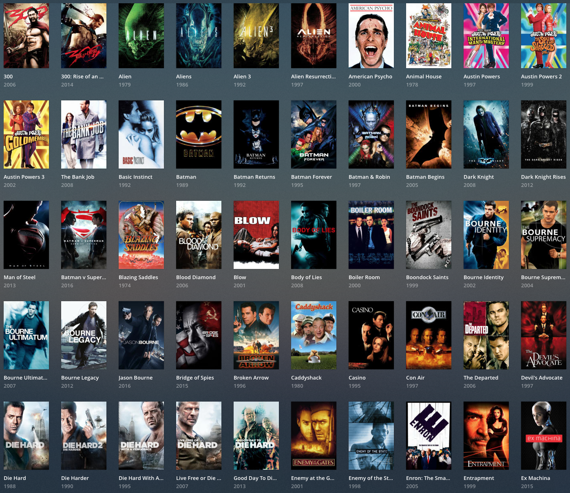Click the Dark Knight Rises poster
Viewport: 570px width, 493px height.
click(x=543, y=134)
